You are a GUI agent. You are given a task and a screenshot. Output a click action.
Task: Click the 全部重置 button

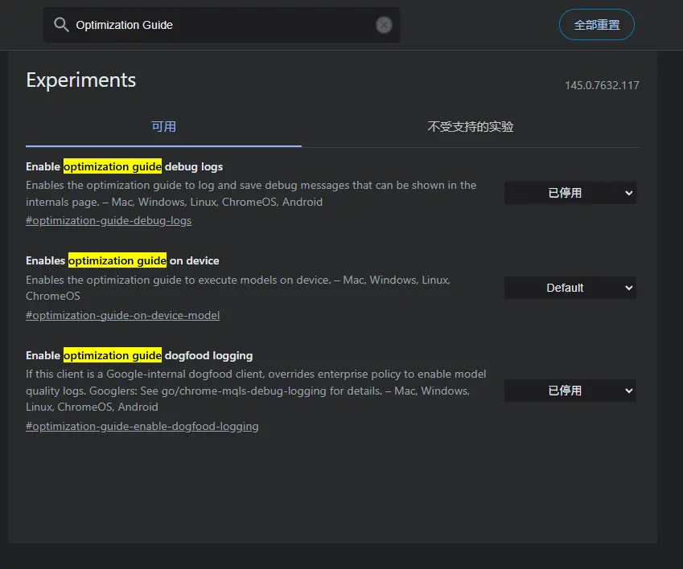coord(596,25)
